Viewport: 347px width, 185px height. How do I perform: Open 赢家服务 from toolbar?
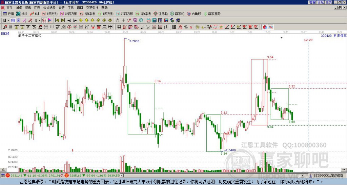pos(212,14)
